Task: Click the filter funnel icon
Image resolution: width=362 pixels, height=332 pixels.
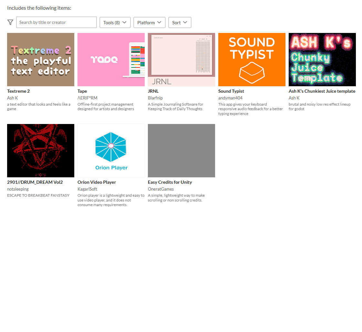Action: [10, 22]
